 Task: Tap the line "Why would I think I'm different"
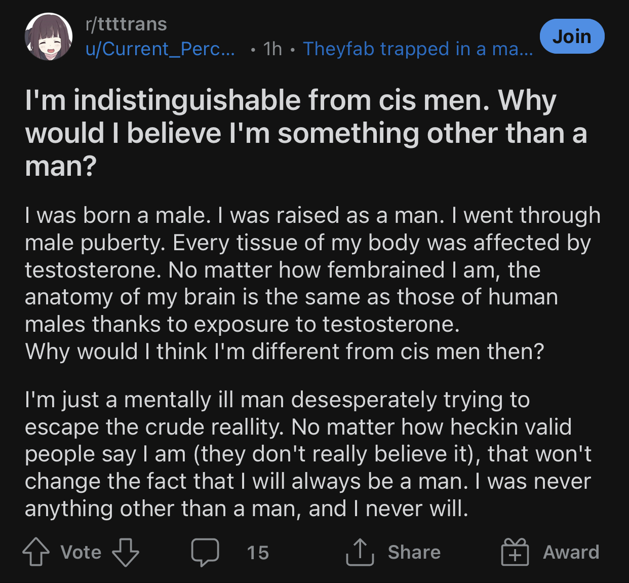pos(285,351)
